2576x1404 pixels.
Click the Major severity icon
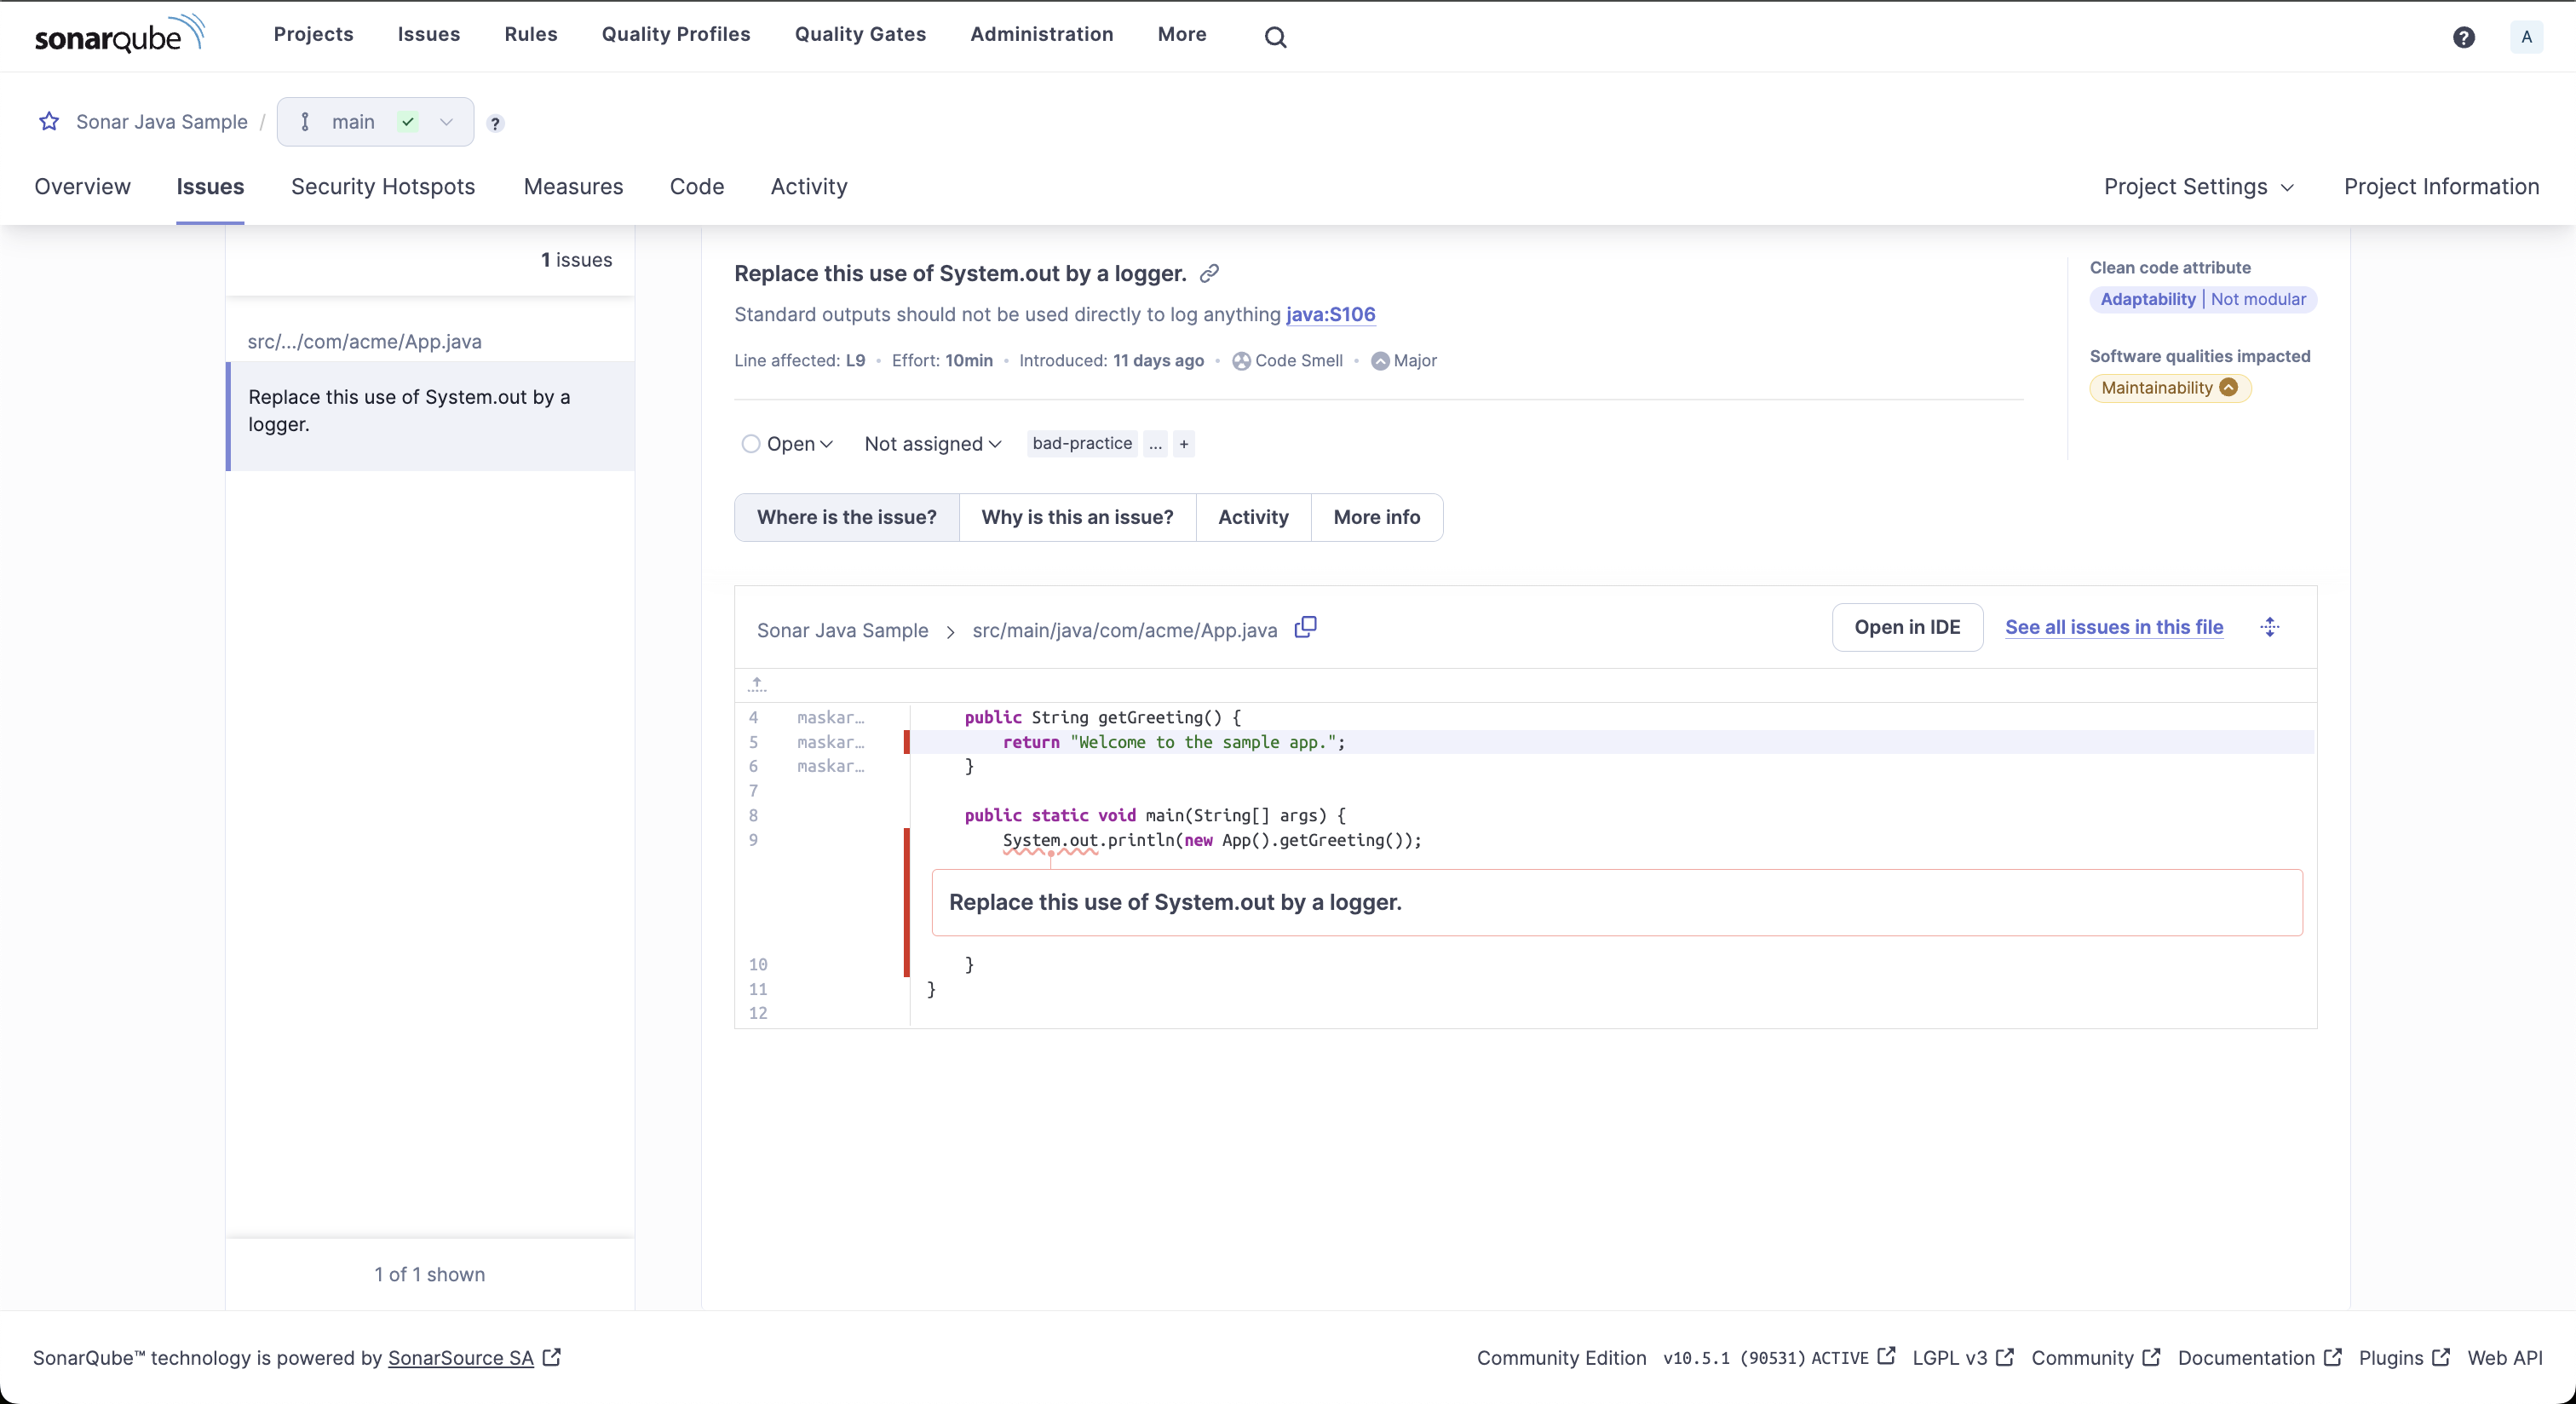[1380, 361]
